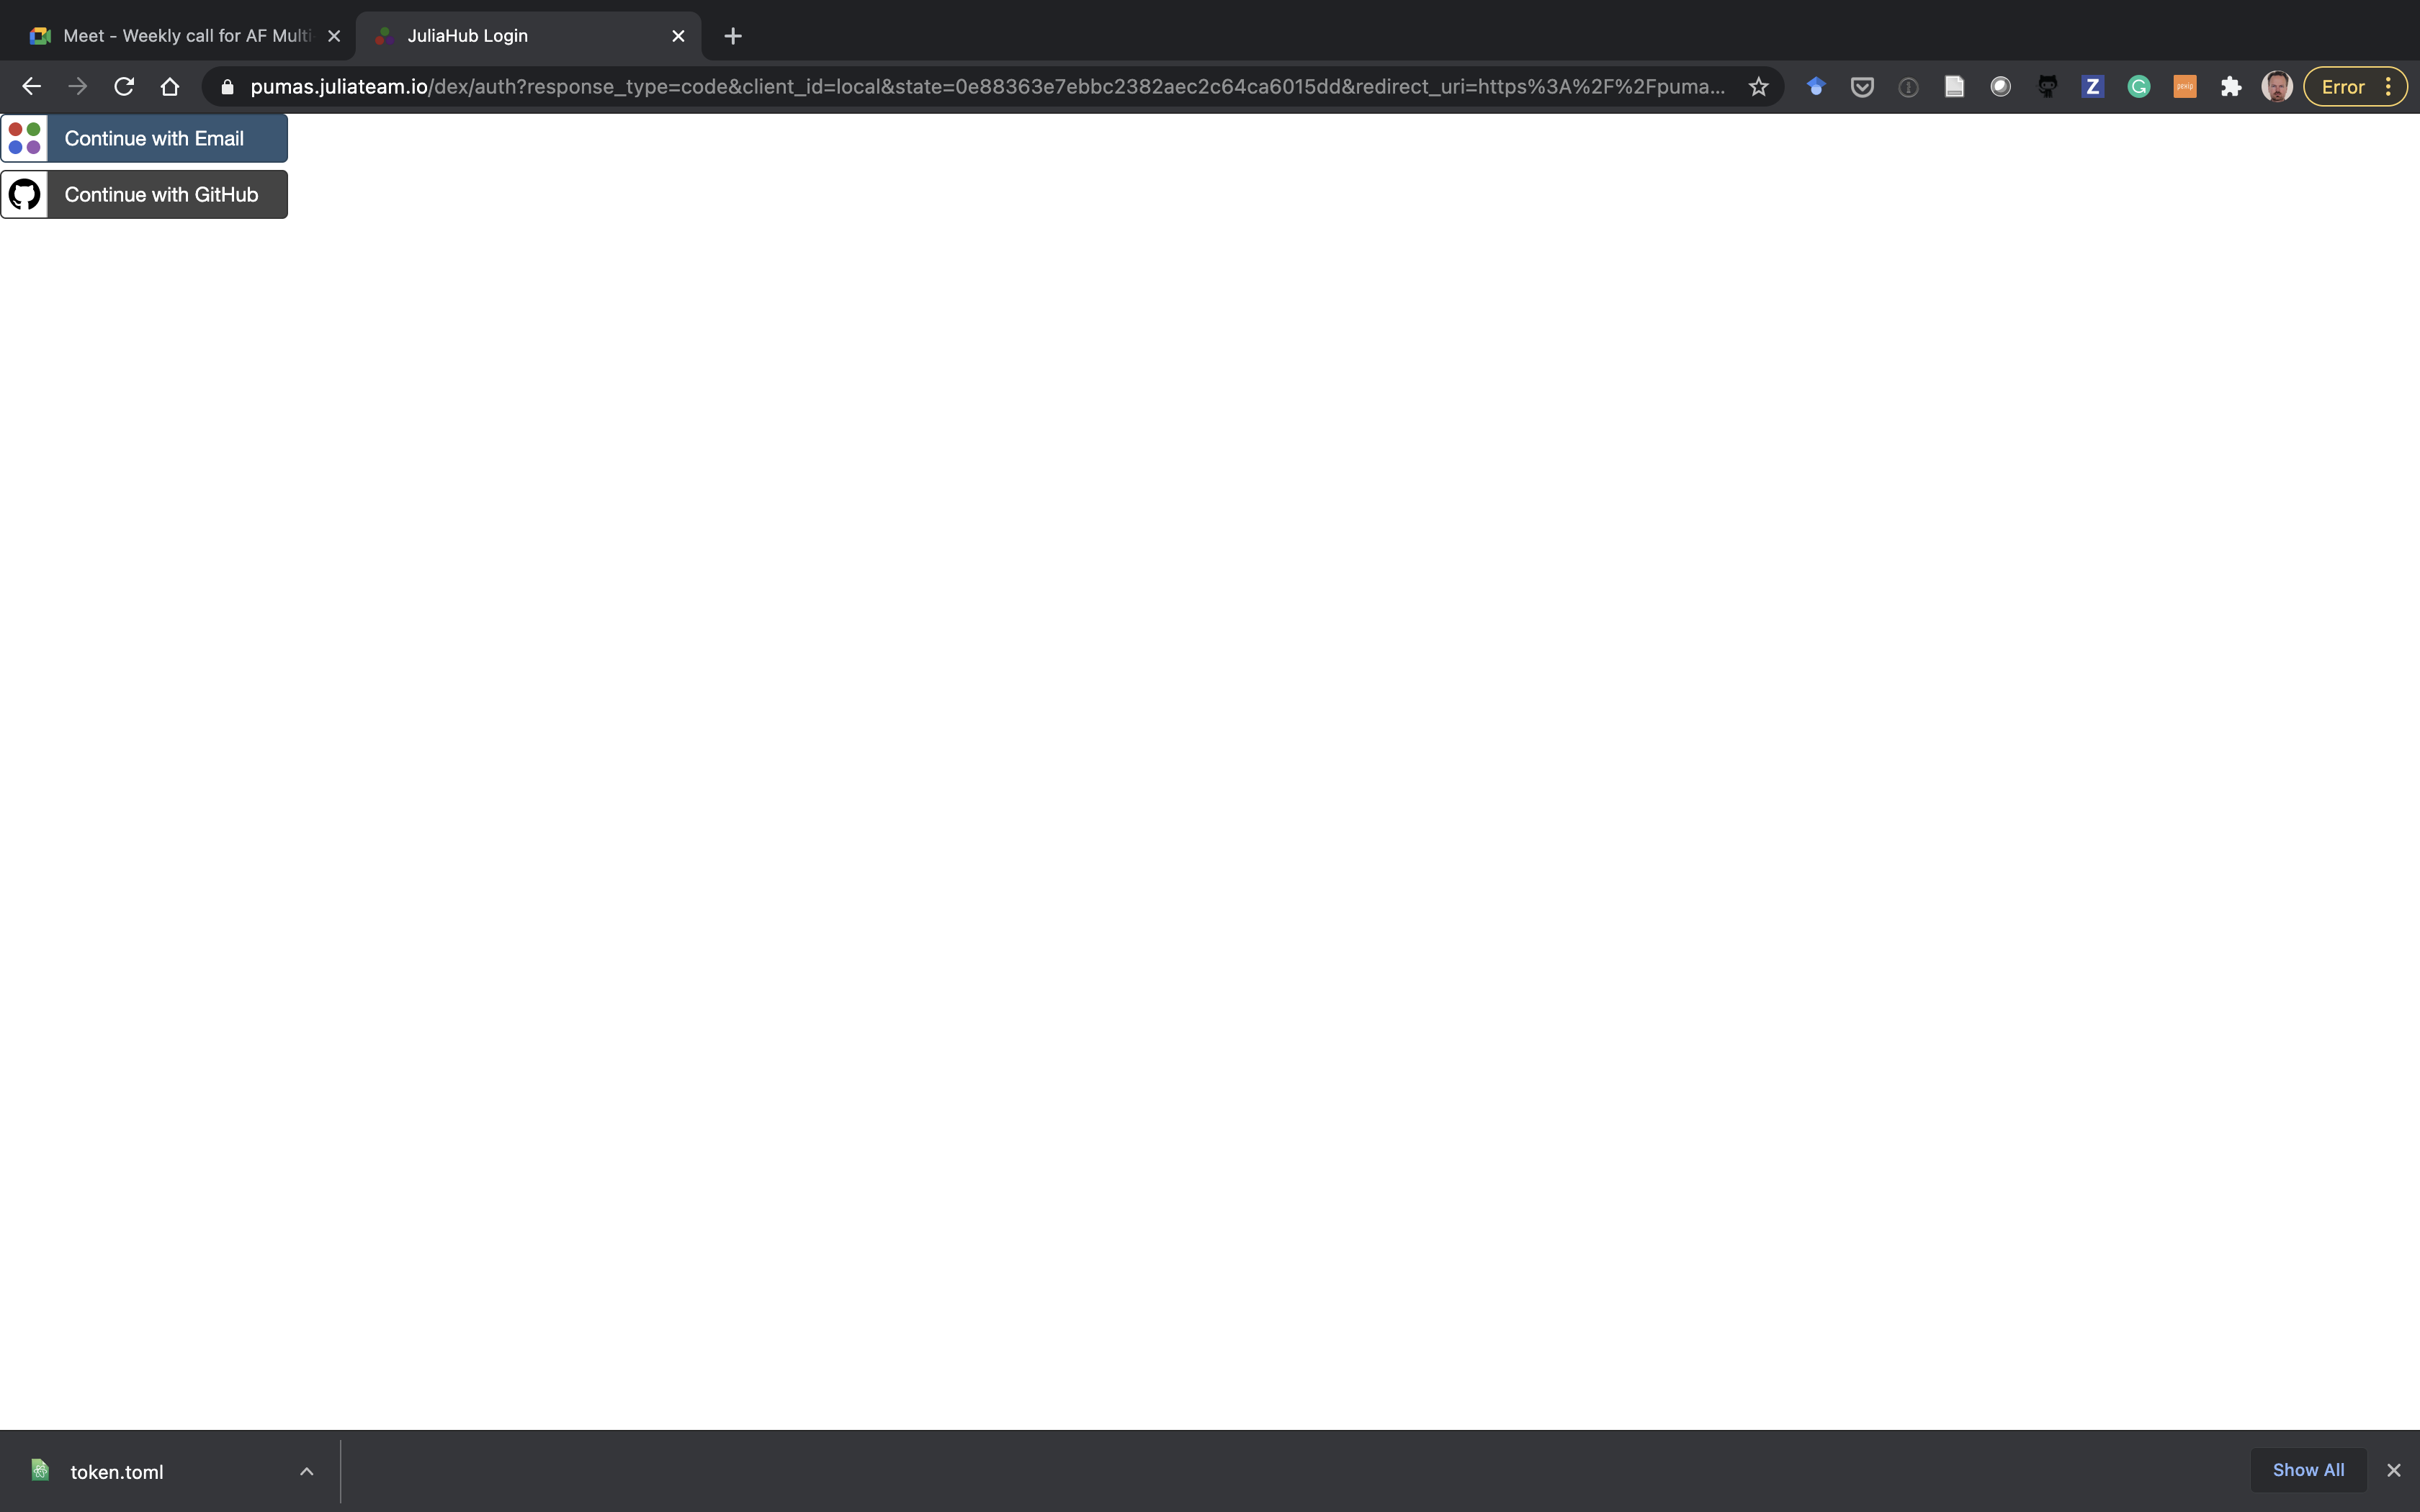
Task: Open the 1Password extension
Action: pyautogui.click(x=1909, y=87)
